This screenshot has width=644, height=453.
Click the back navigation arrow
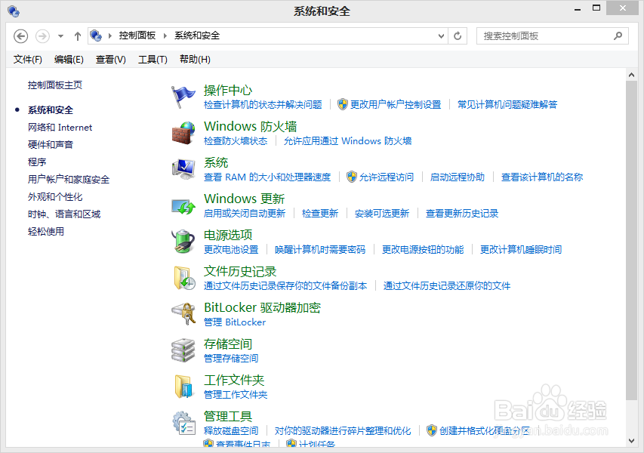point(20,36)
